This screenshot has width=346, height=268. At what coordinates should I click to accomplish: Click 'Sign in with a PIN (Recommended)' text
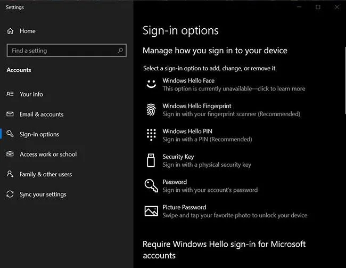207,139
